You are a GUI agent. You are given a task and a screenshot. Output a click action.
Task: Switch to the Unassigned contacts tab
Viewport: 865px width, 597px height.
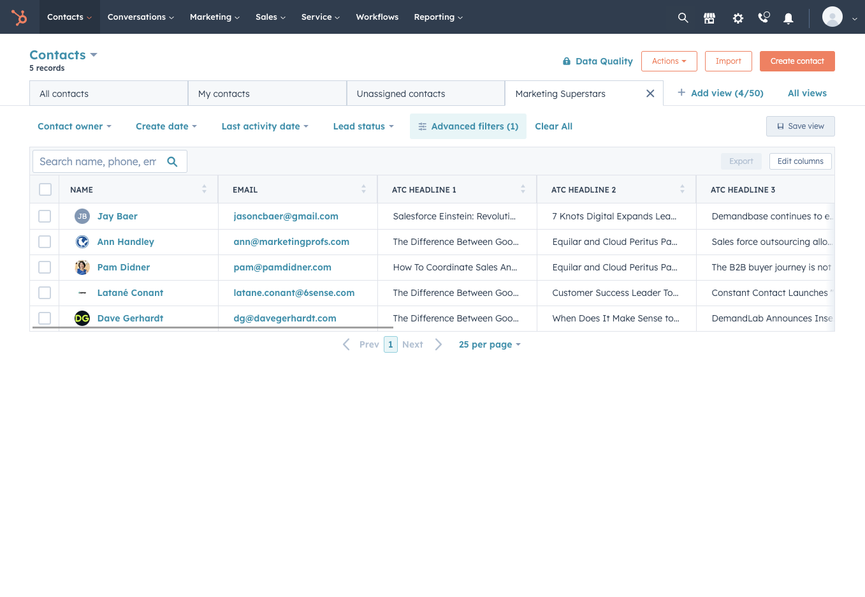[426, 93]
